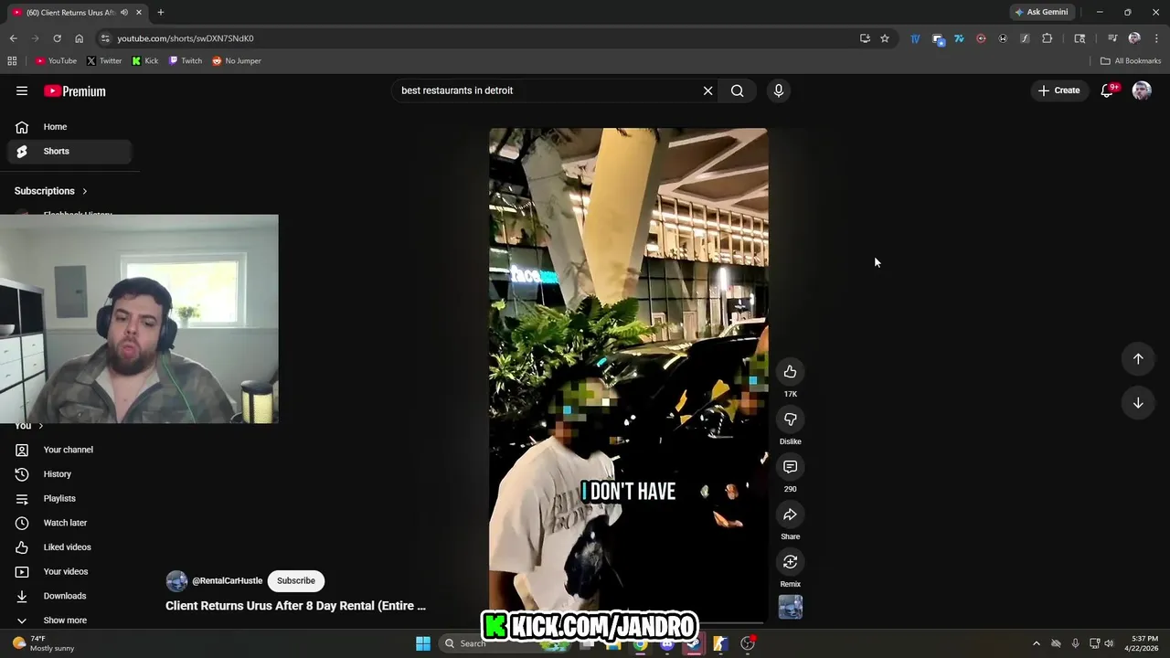Bookmark this page with the star

click(x=885, y=38)
